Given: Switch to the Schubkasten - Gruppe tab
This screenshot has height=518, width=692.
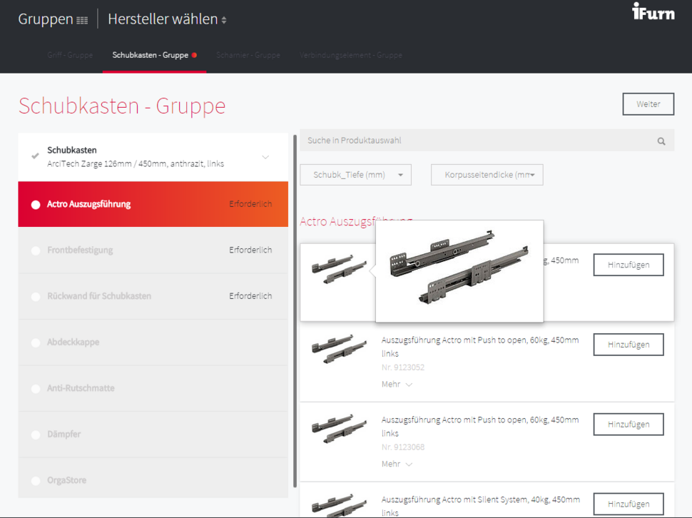Looking at the screenshot, I should [x=155, y=55].
